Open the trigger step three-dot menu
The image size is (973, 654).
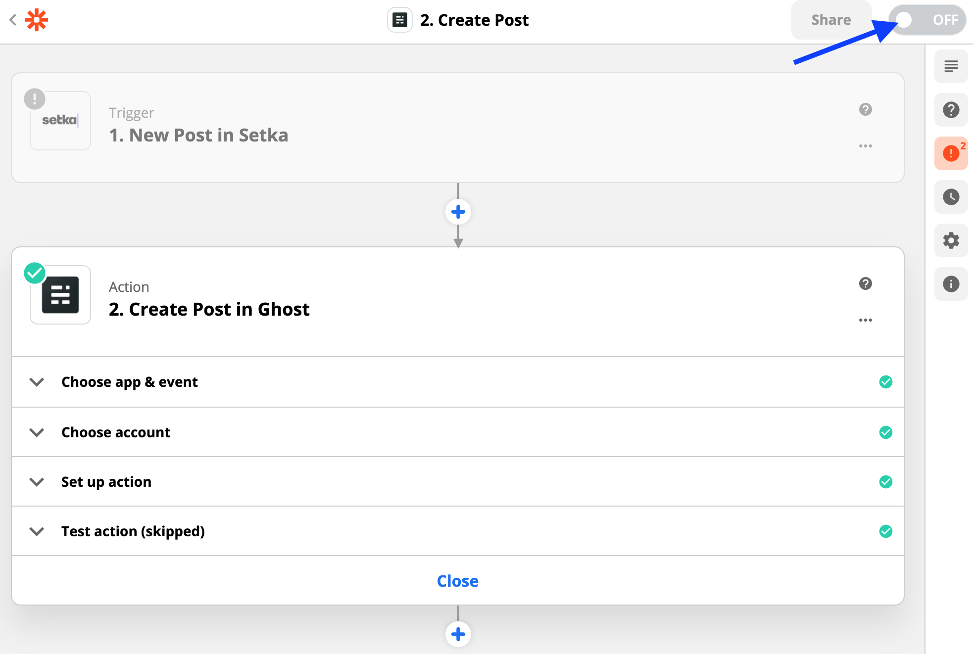tap(865, 146)
